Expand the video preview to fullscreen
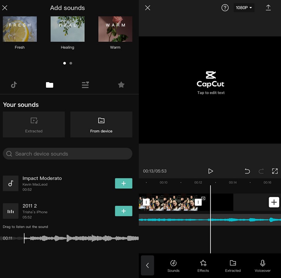The height and width of the screenshot is (278, 281). click(275, 171)
